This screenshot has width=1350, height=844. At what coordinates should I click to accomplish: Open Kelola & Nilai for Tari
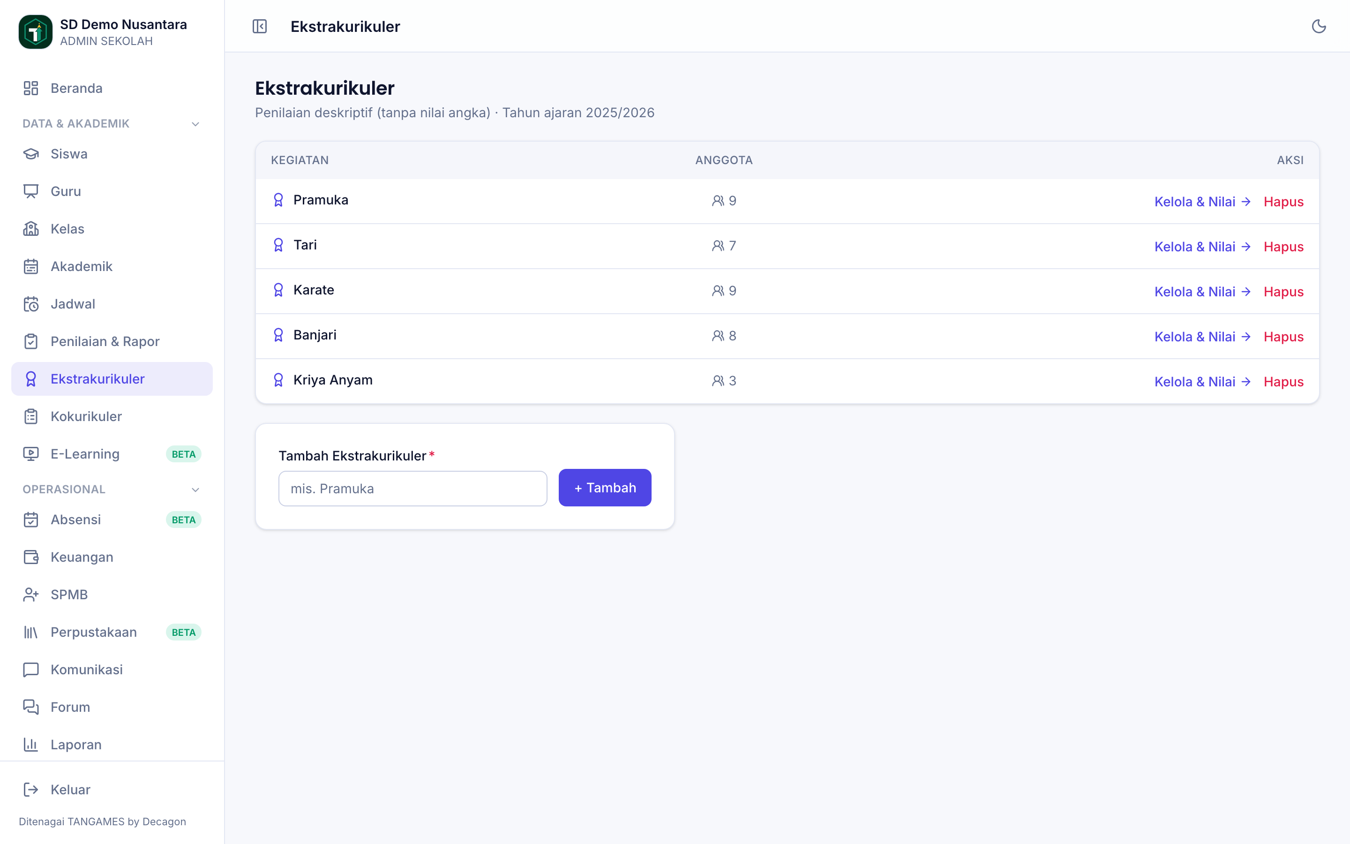[1203, 247]
